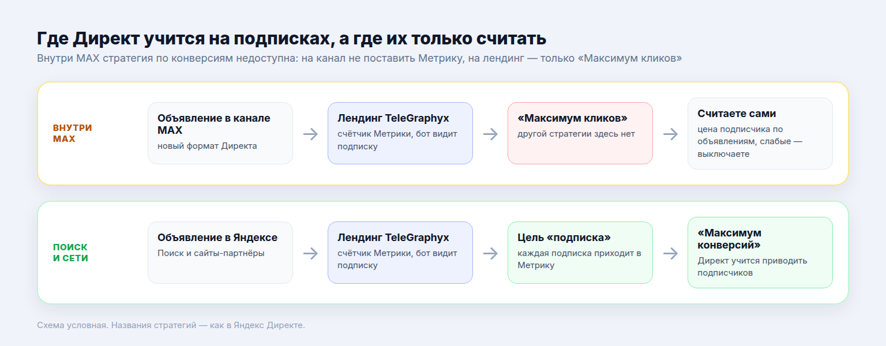The height and width of the screenshot is (346, 886).
Task: Select 'Лендинг TeleGraphyx' card in the Поиск и сети row
Action: click(x=400, y=253)
